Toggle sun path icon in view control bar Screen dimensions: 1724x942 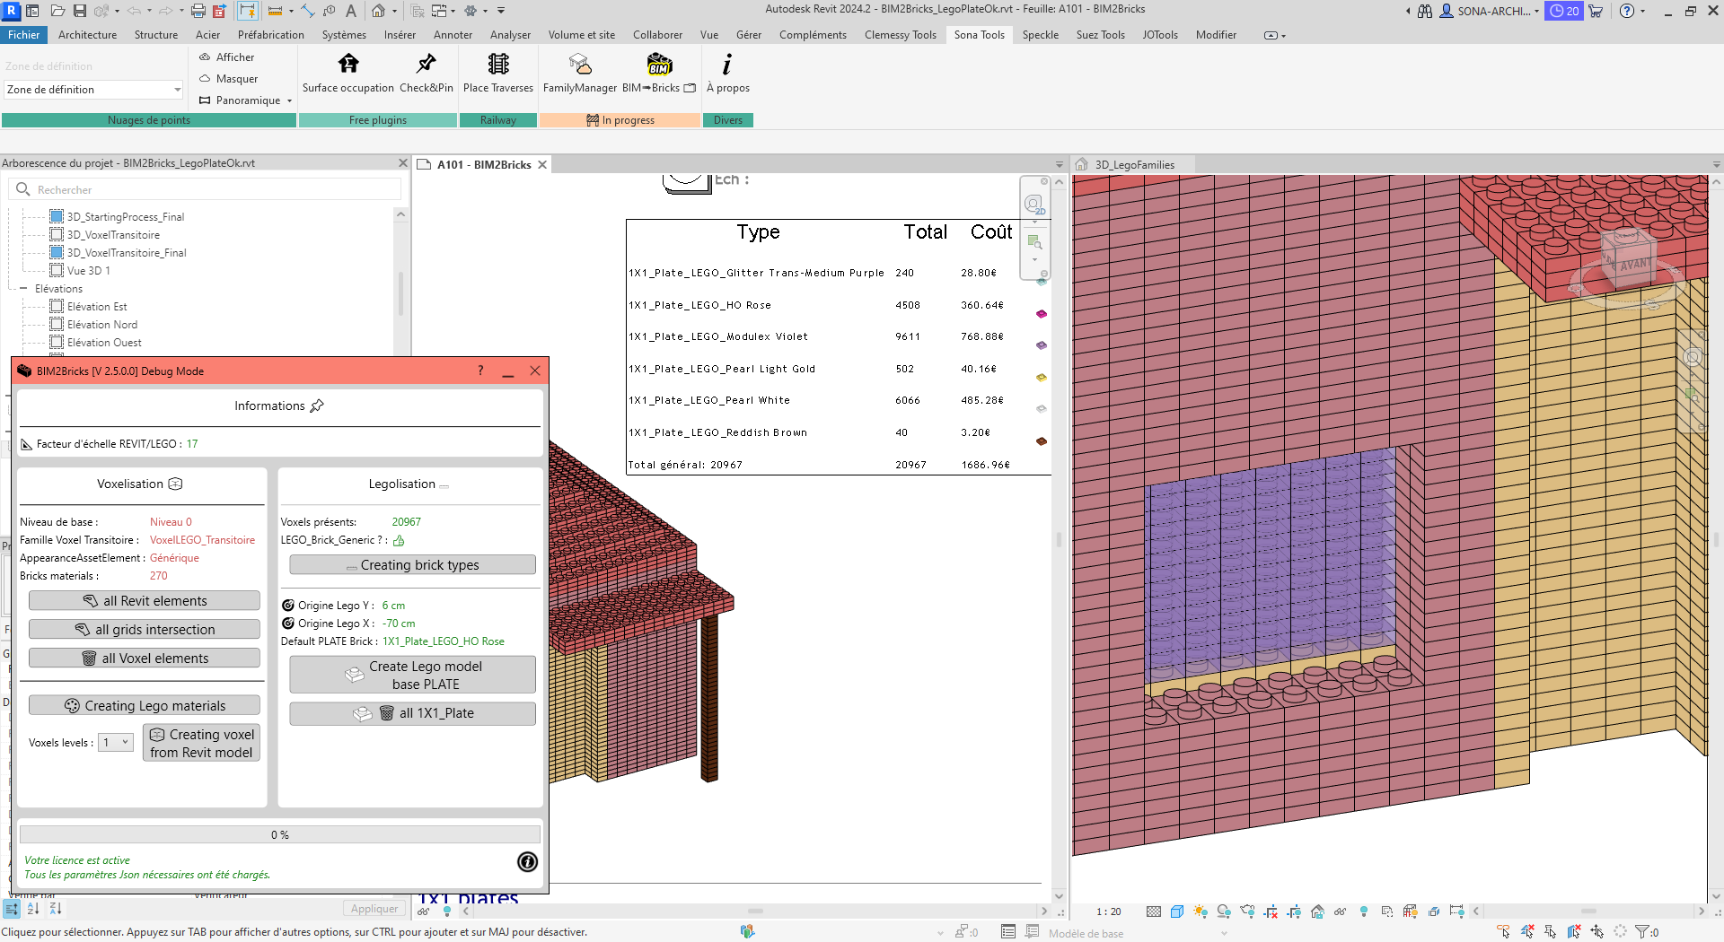[x=1201, y=911]
